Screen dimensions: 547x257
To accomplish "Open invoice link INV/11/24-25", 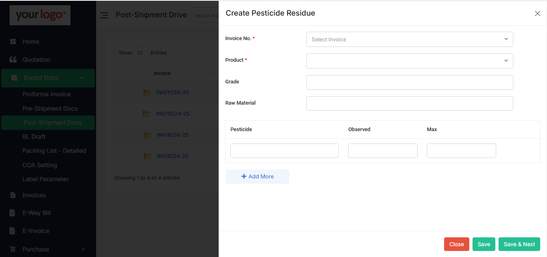I will 173,93.
